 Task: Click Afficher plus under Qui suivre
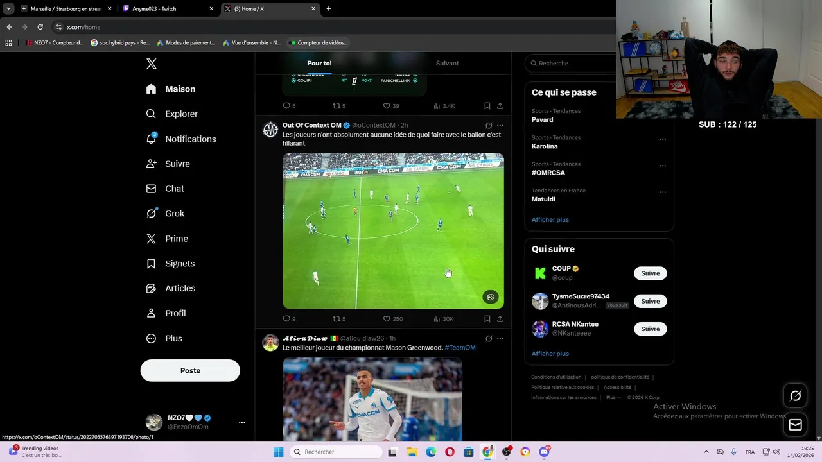pyautogui.click(x=550, y=354)
